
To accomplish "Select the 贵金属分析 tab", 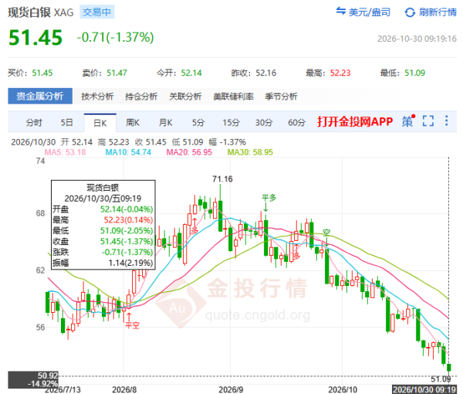I will 40,96.
